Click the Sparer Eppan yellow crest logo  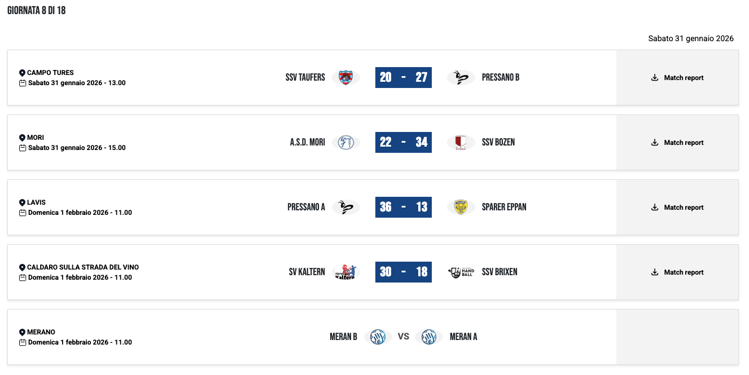click(x=461, y=208)
